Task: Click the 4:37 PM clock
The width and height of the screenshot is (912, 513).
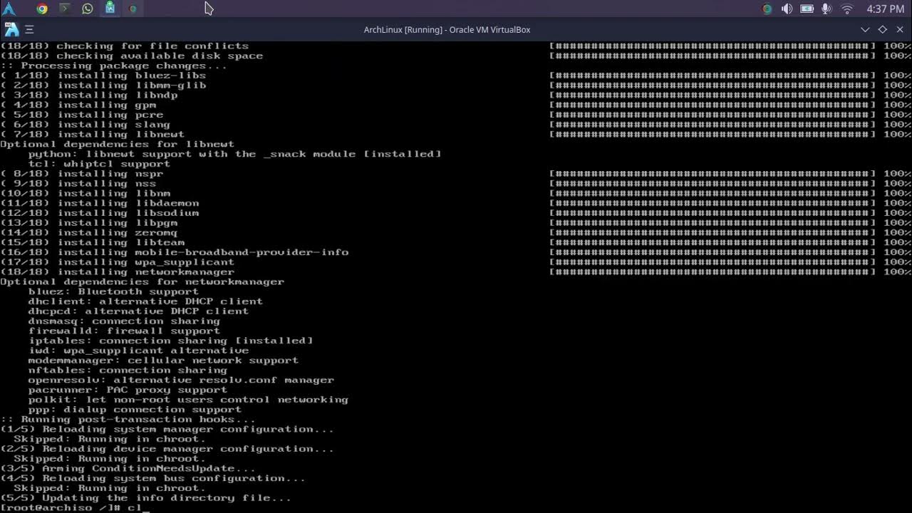Action: (x=886, y=9)
